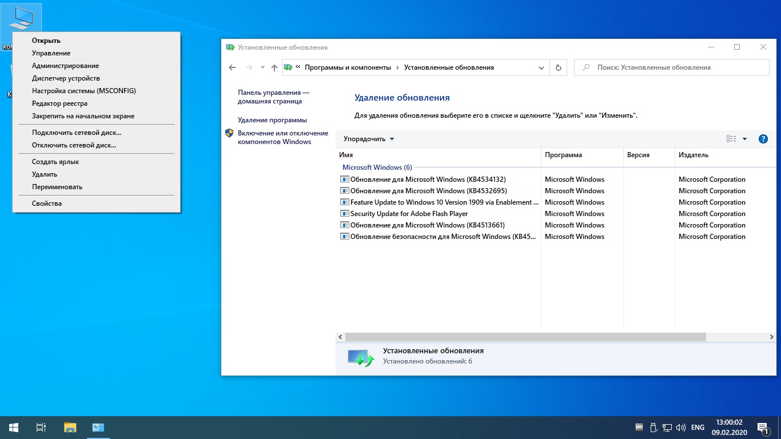
Task: Choose Отключить сетевой диск...
Action: (x=96, y=145)
